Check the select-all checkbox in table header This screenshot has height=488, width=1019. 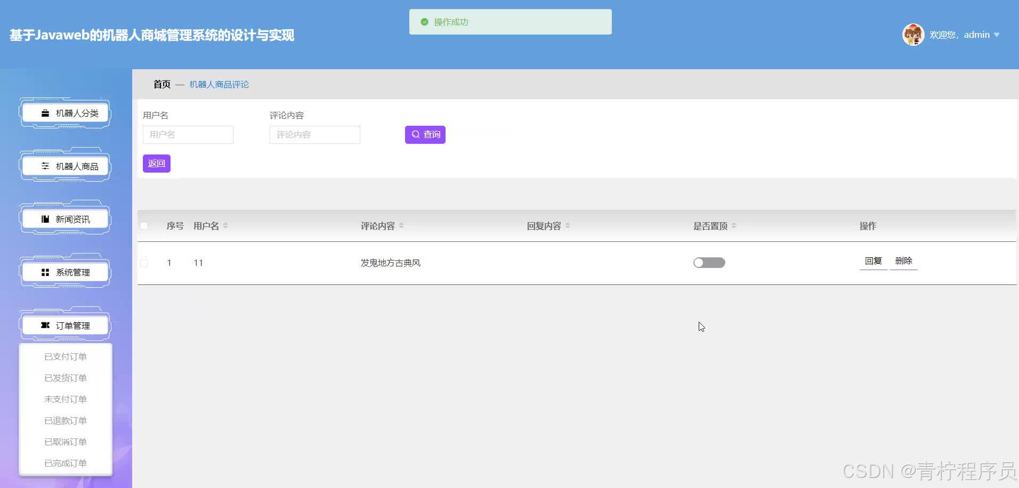(143, 226)
